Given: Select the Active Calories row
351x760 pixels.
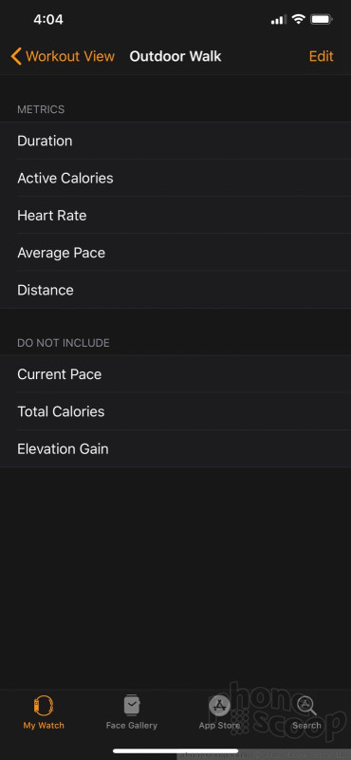Looking at the screenshot, I should 175,179.
